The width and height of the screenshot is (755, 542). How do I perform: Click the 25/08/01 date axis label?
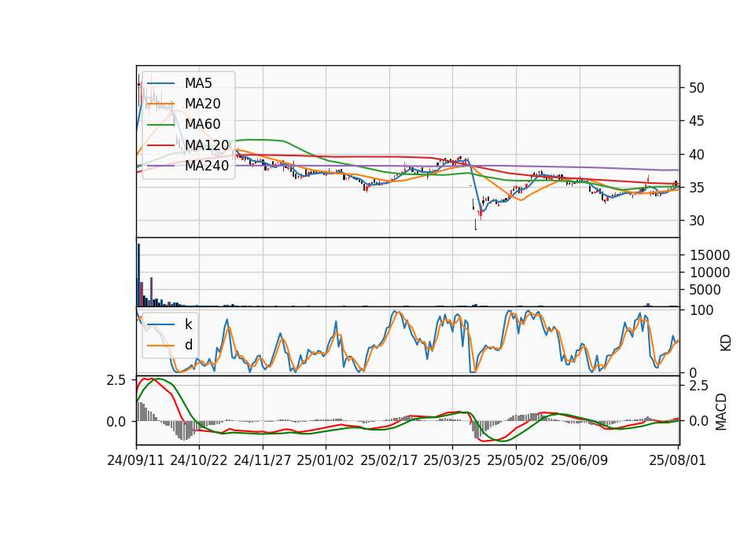coord(677,460)
